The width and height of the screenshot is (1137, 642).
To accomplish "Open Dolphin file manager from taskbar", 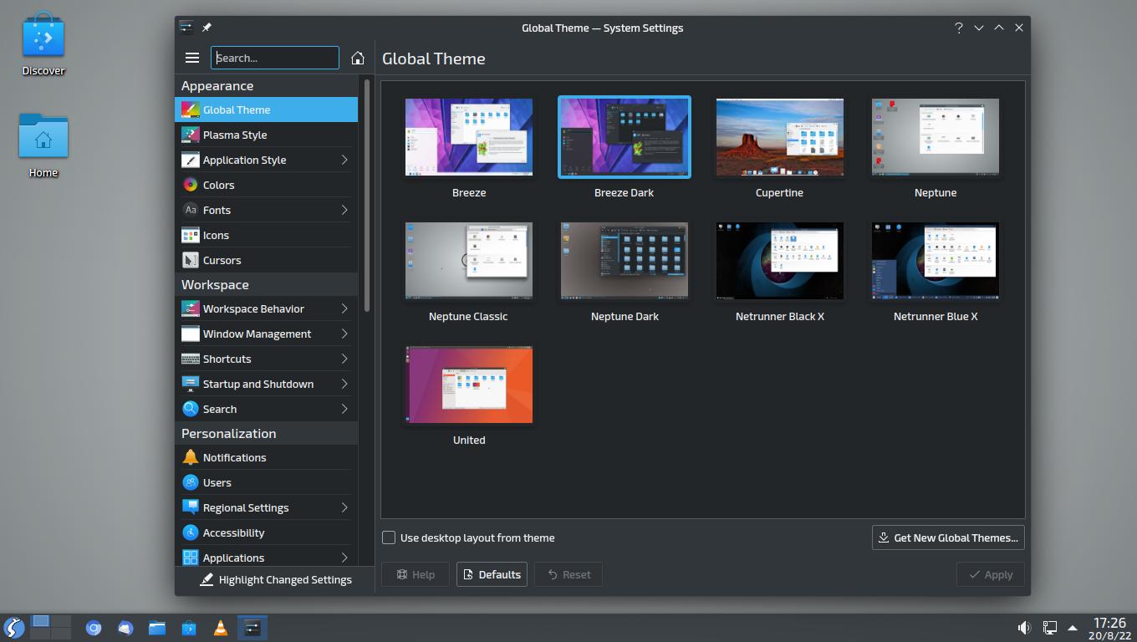I will [157, 628].
